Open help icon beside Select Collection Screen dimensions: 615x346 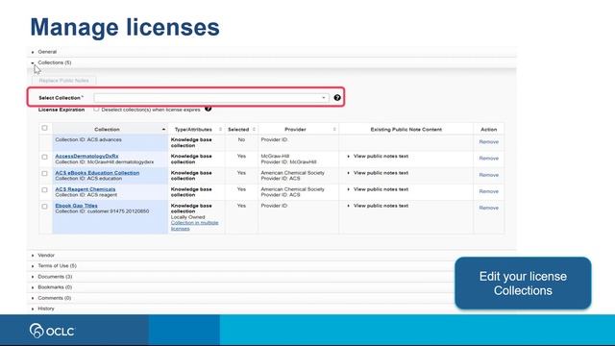[337, 98]
